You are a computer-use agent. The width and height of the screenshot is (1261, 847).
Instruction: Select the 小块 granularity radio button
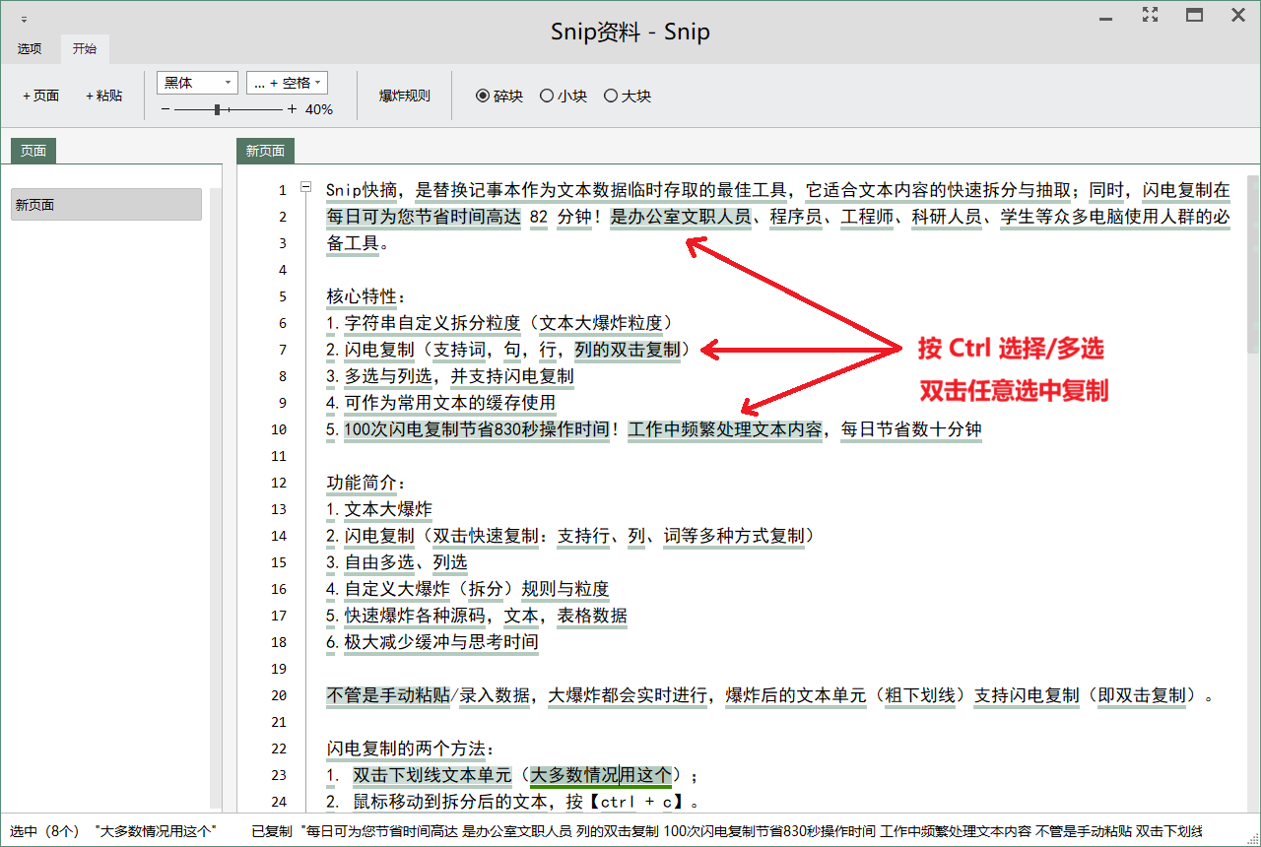(x=564, y=96)
